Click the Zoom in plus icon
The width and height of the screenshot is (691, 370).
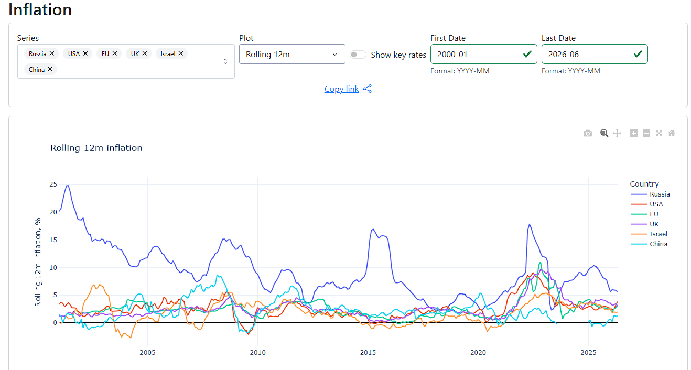pos(633,134)
